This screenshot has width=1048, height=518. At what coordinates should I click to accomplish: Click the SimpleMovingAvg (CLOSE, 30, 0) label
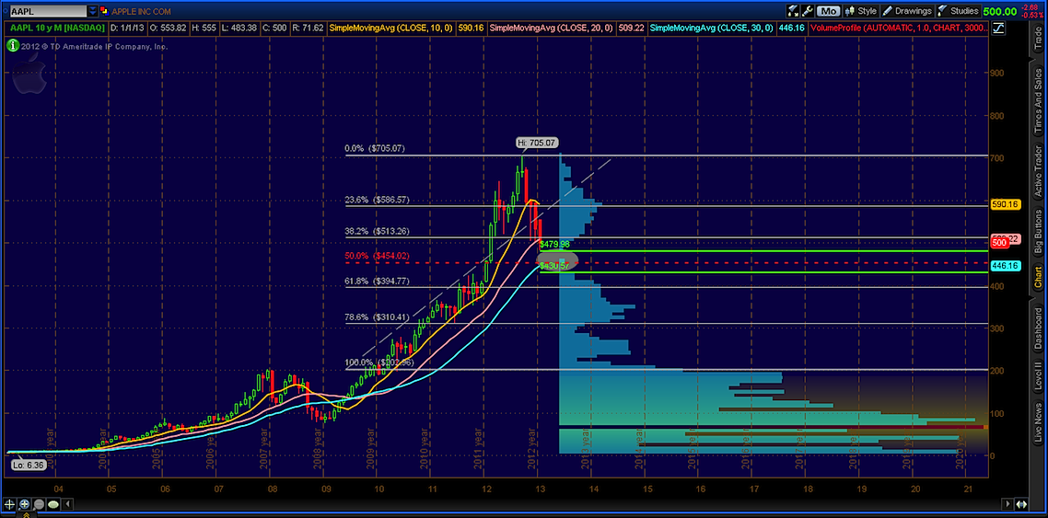click(711, 28)
